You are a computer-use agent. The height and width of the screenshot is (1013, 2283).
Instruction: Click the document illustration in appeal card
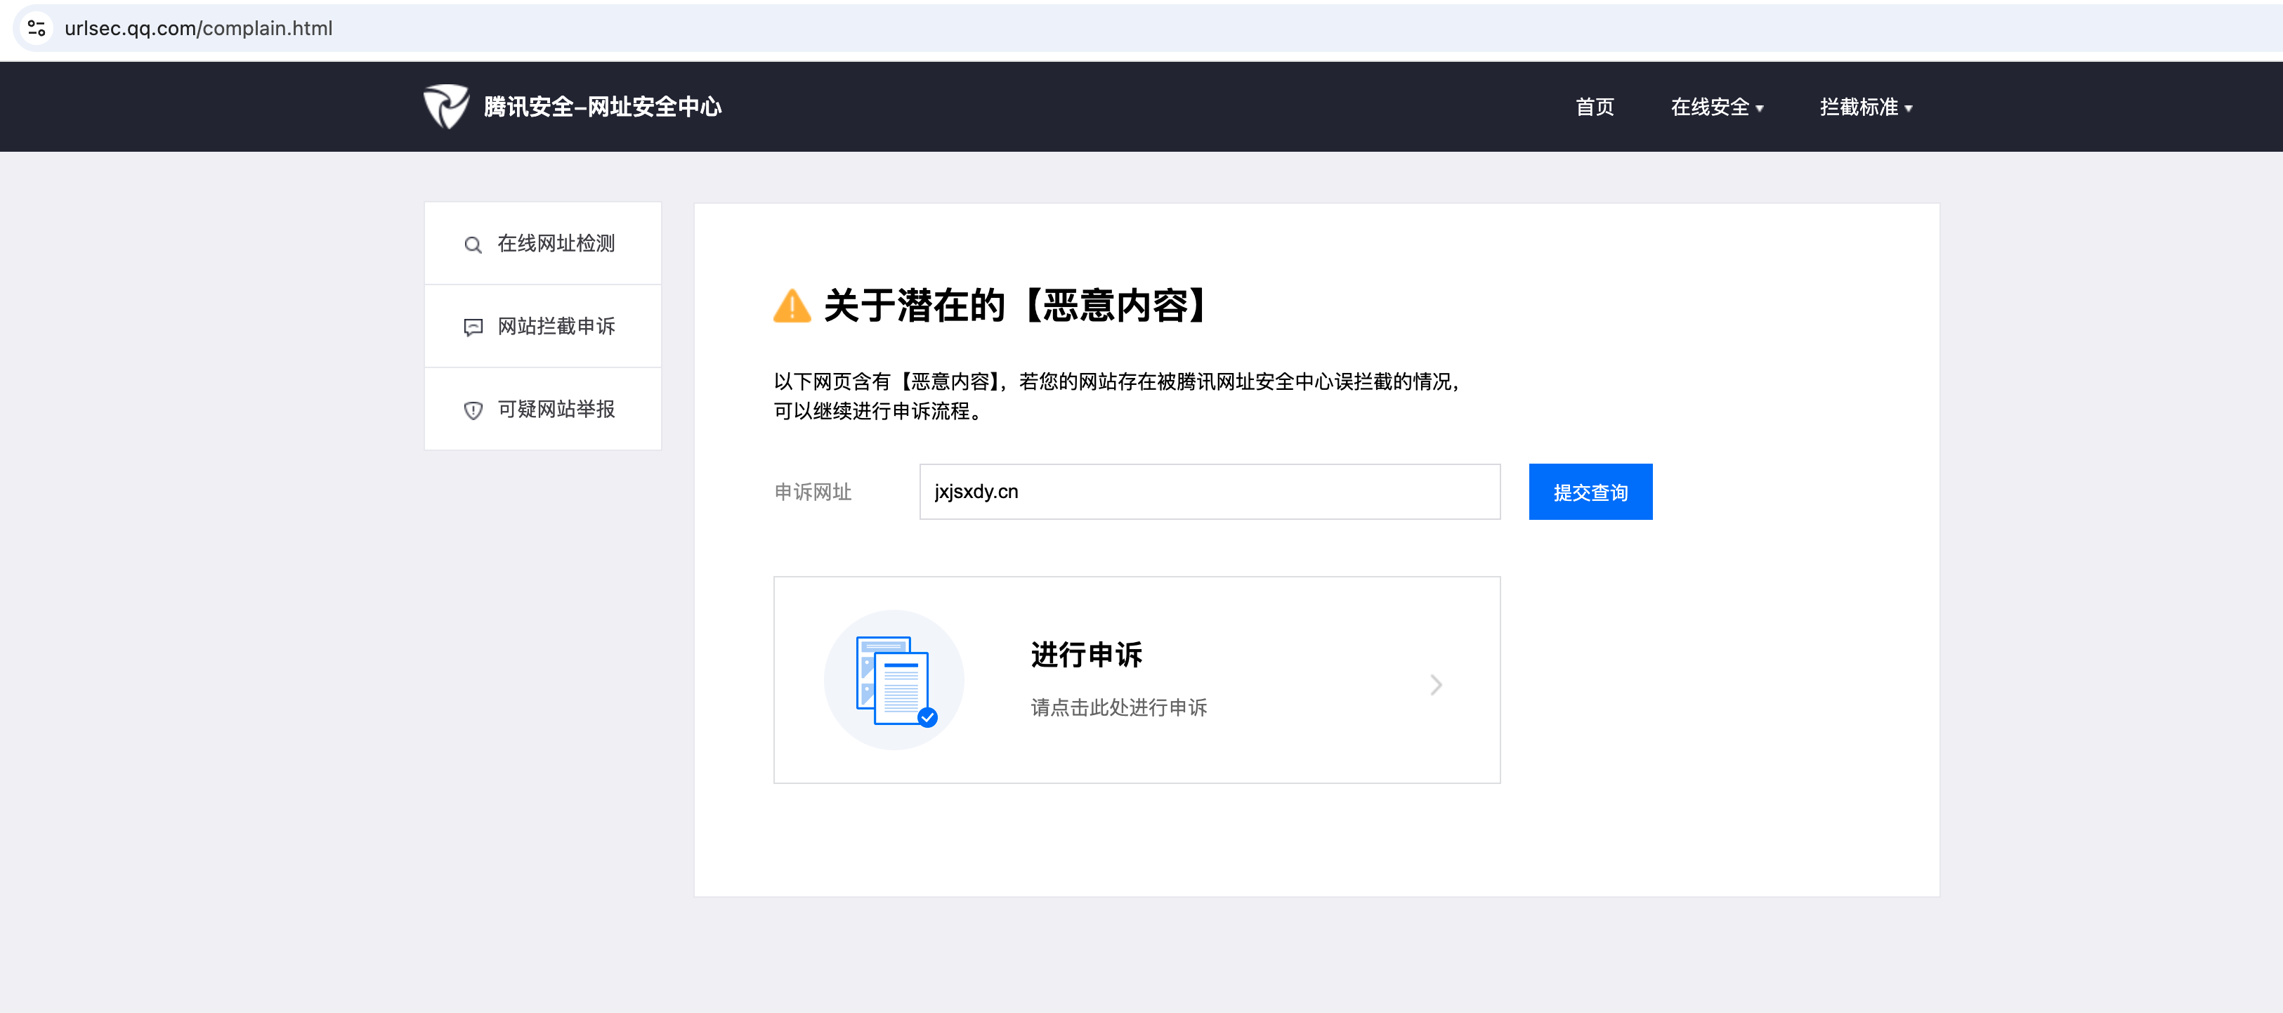pyautogui.click(x=894, y=680)
